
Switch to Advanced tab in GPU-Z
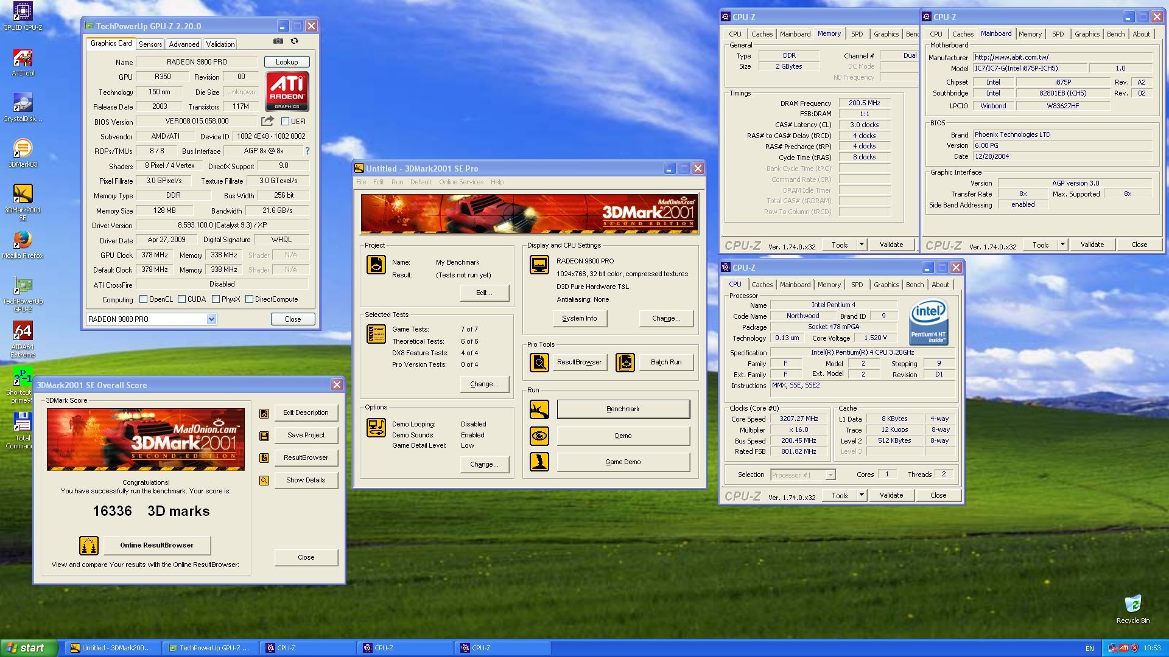click(184, 44)
